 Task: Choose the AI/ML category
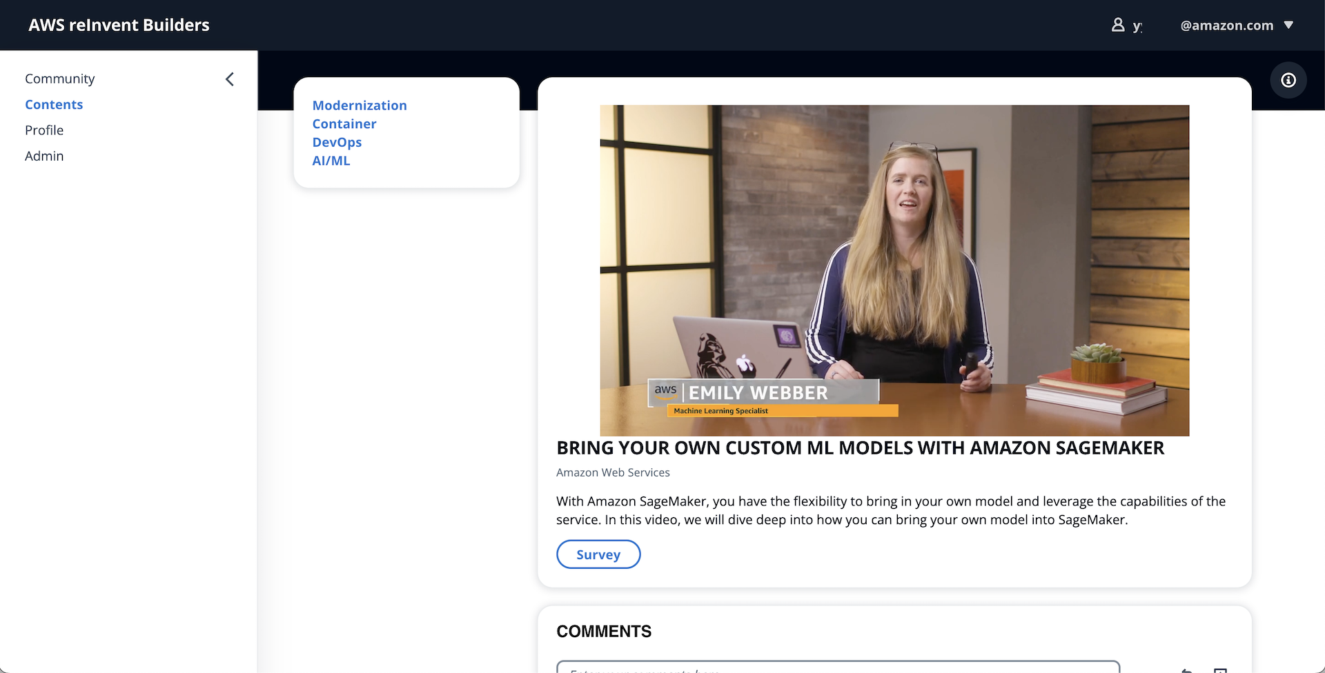tap(331, 161)
